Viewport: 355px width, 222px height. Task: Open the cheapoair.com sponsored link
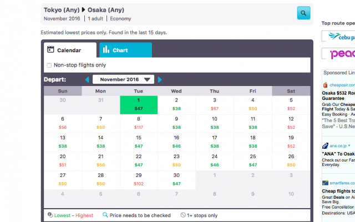click(338, 84)
